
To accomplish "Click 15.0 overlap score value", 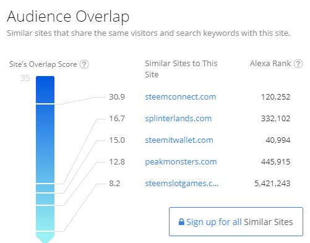I will click(117, 140).
